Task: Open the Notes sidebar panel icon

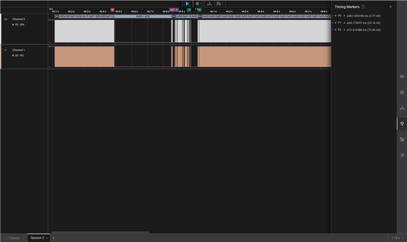Action: click(x=402, y=155)
